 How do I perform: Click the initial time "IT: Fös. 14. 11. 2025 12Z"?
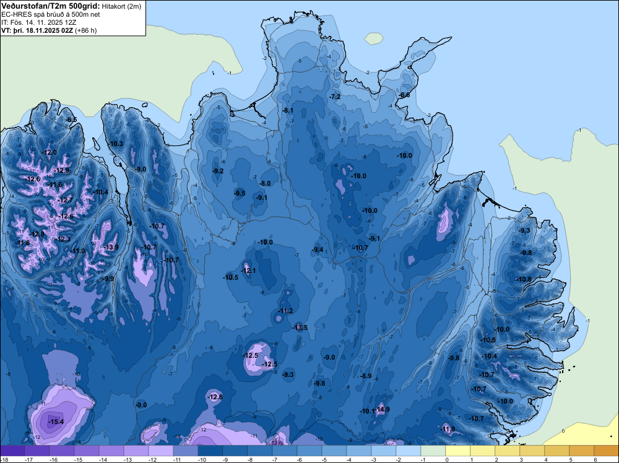point(38,22)
